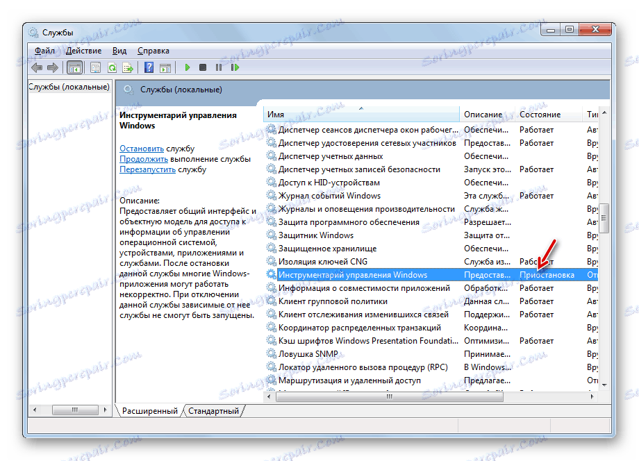Select Клиент отслеживания изменившихся связей row
Image resolution: width=639 pixels, height=461 pixels.
pyautogui.click(x=432, y=315)
